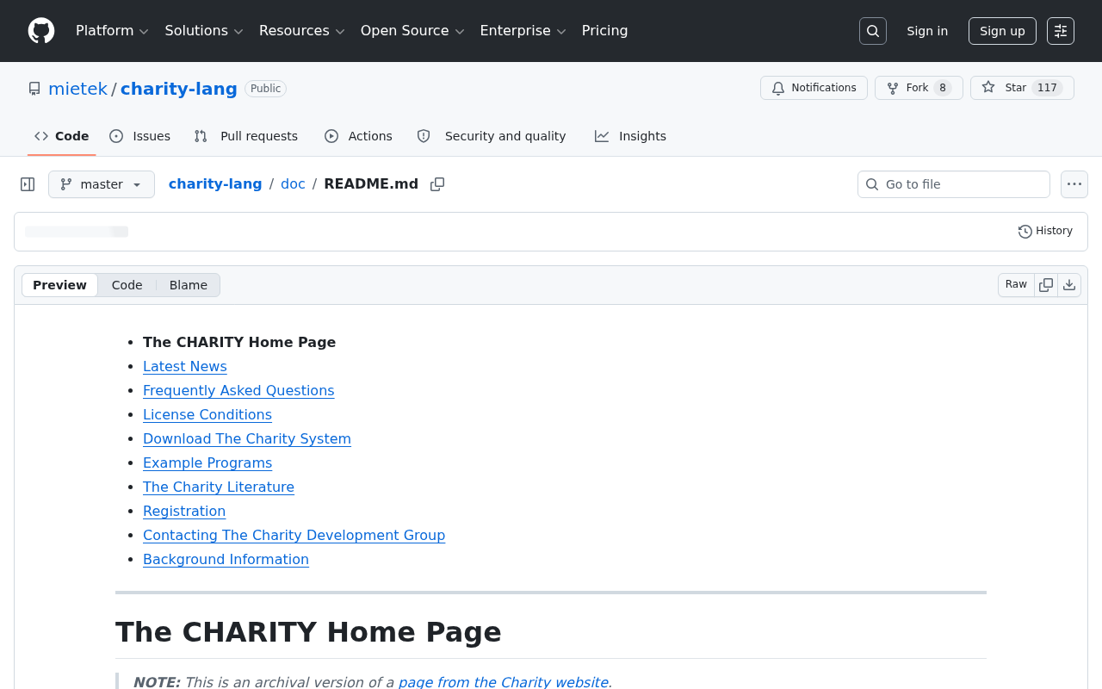Copy the README.md file path
Screen dimensions: 1102x689
[437, 184]
